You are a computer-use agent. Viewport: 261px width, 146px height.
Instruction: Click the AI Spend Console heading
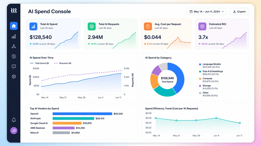pyautogui.click(x=49, y=11)
